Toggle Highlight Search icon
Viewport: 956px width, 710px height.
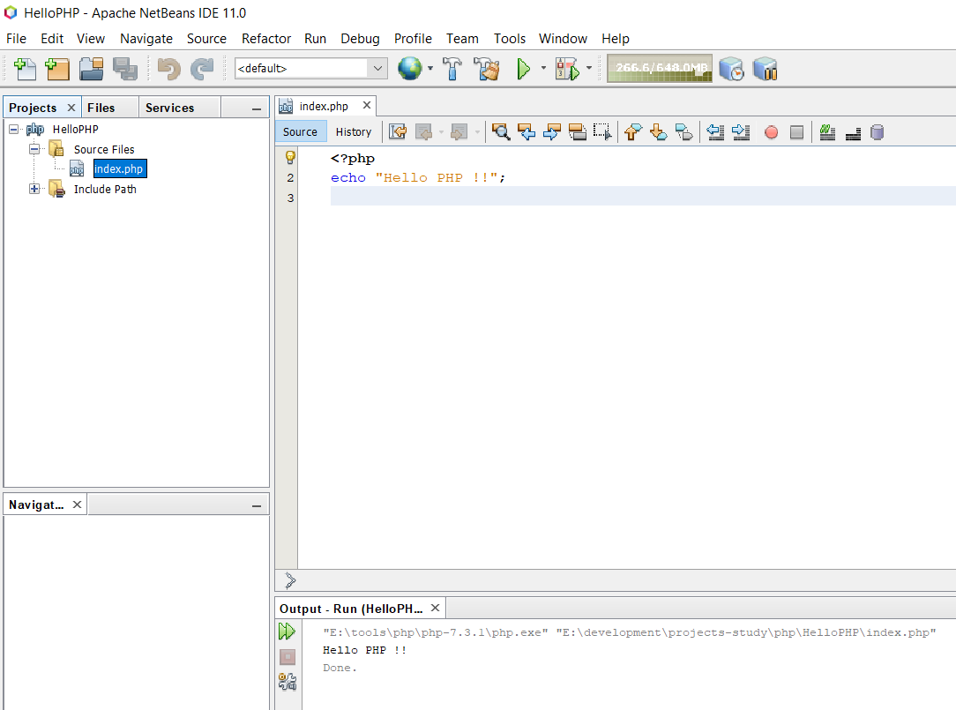577,131
